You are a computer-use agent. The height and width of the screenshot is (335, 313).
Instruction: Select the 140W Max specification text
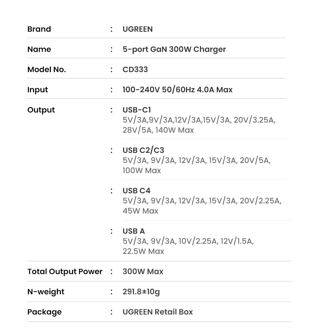tap(174, 130)
